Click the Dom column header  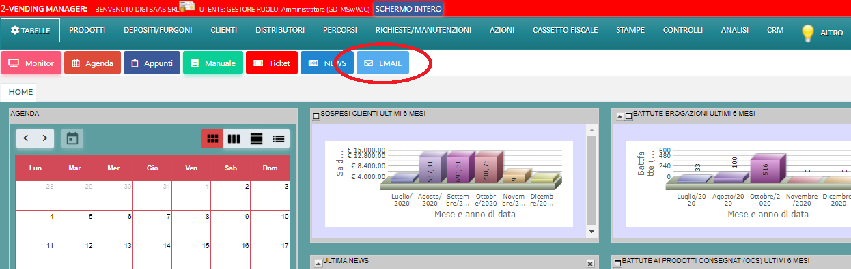click(x=270, y=168)
